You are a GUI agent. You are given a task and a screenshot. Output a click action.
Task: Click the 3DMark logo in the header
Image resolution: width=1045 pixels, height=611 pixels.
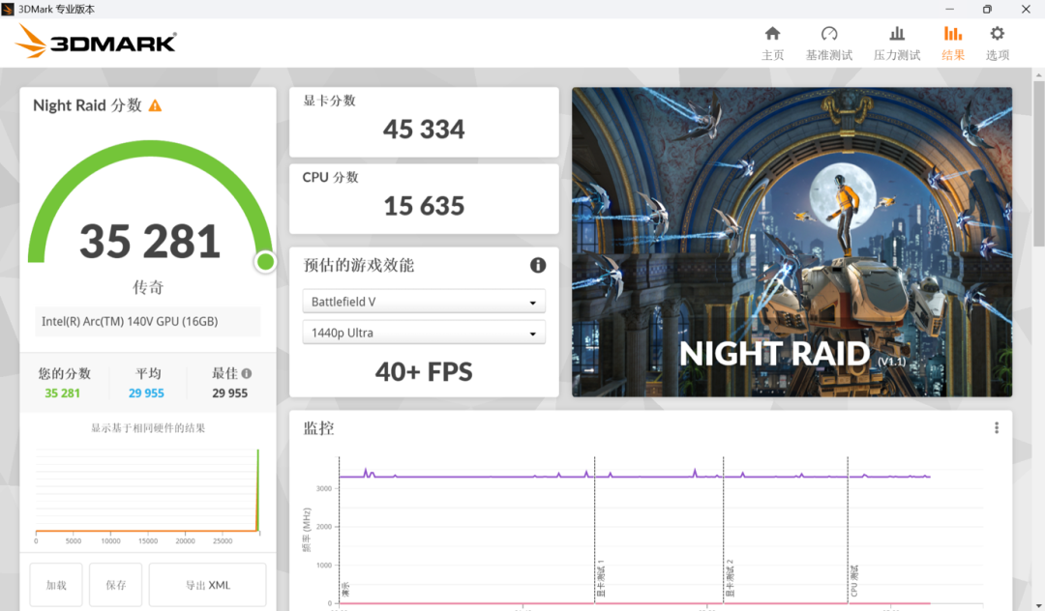[96, 42]
